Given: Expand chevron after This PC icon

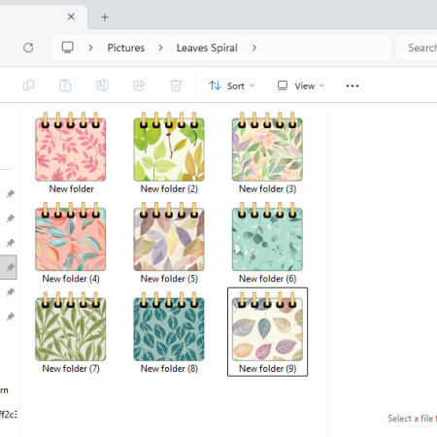Looking at the screenshot, I should tap(90, 48).
